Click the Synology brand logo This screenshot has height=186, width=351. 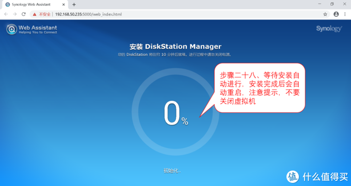tap(329, 29)
